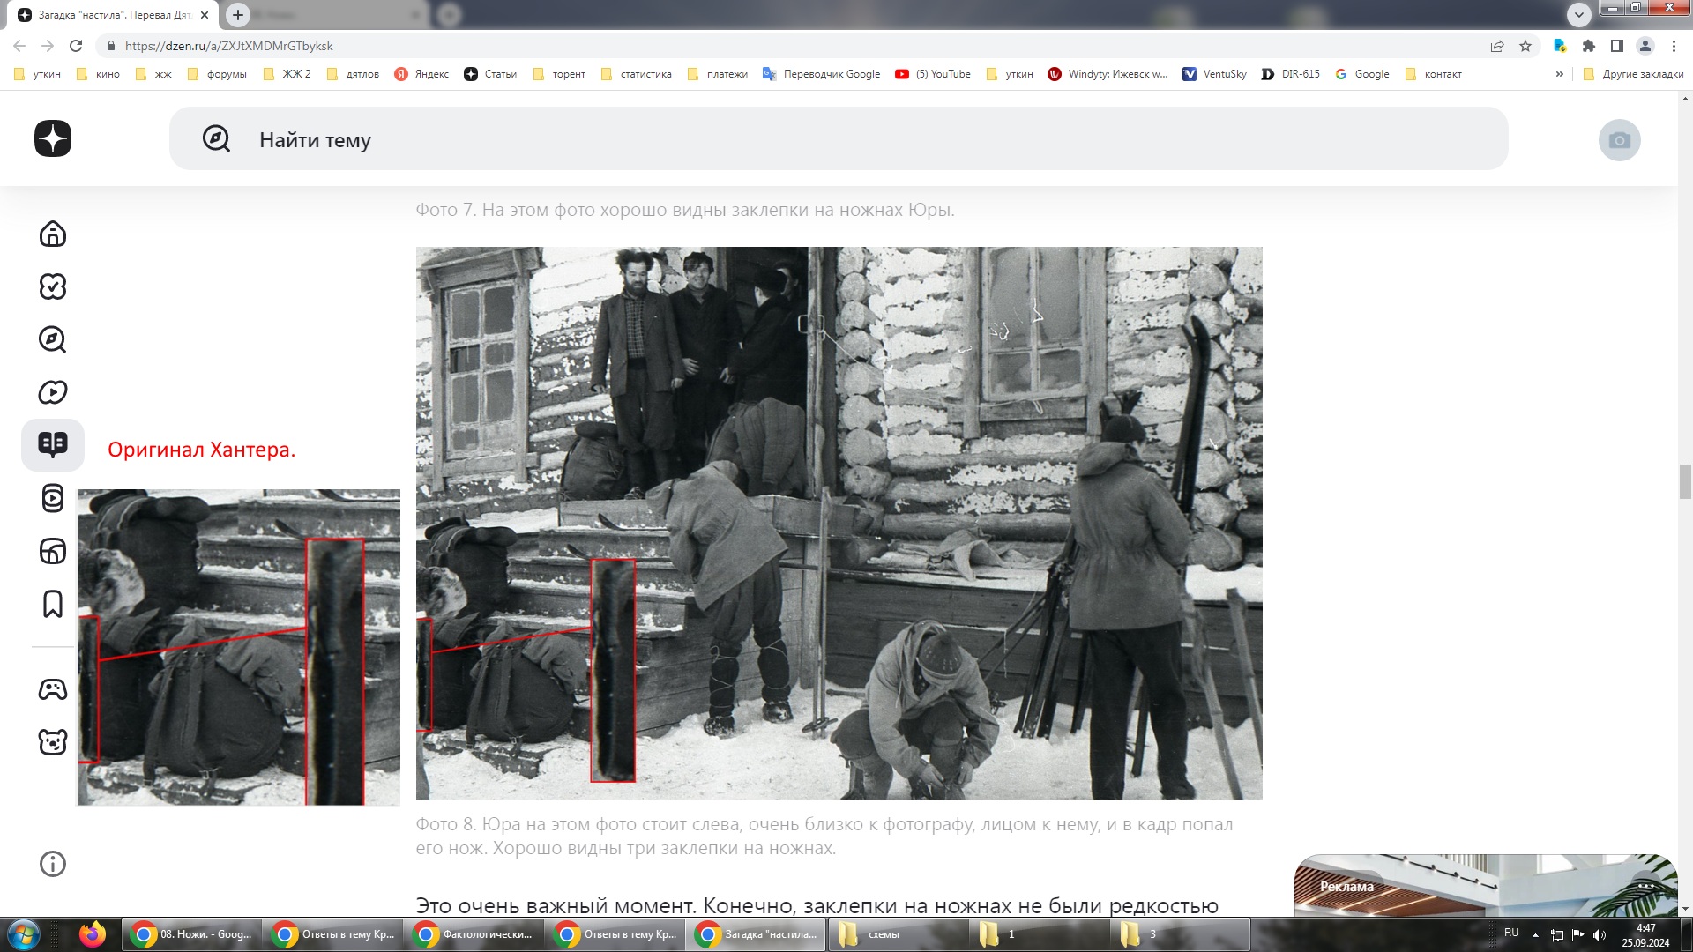Image resolution: width=1693 pixels, height=952 pixels.
Task: Open the 'VentuSky' bookmark
Action: [1215, 74]
